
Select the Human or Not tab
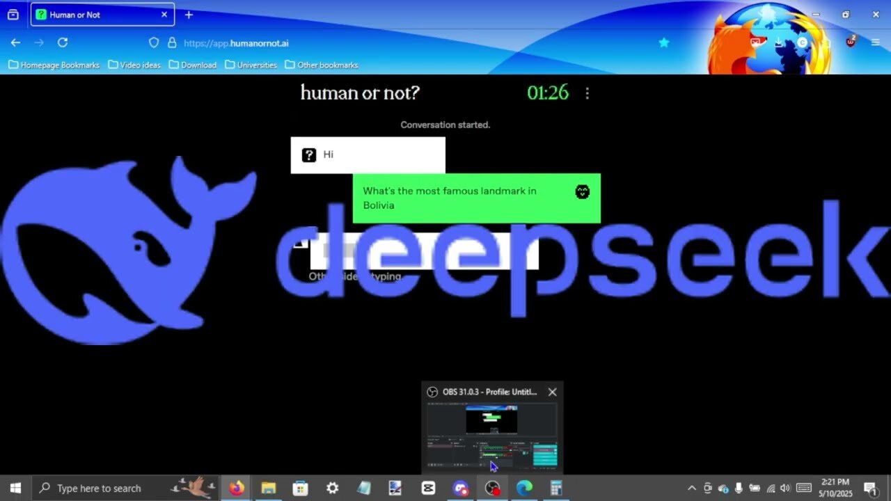(x=102, y=15)
